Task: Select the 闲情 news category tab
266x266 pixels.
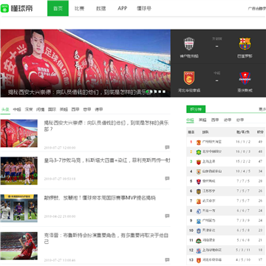Action: [x=41, y=109]
